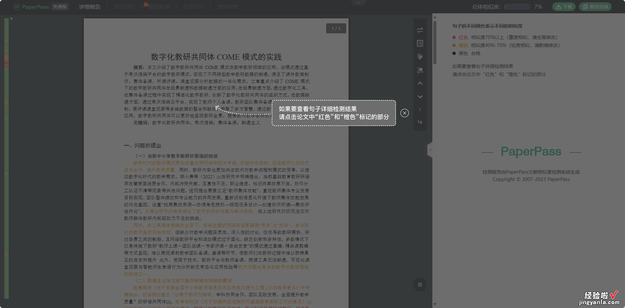This screenshot has height=308, width=625.
Task: Click the scrollbar down arrow
Action: point(435,304)
